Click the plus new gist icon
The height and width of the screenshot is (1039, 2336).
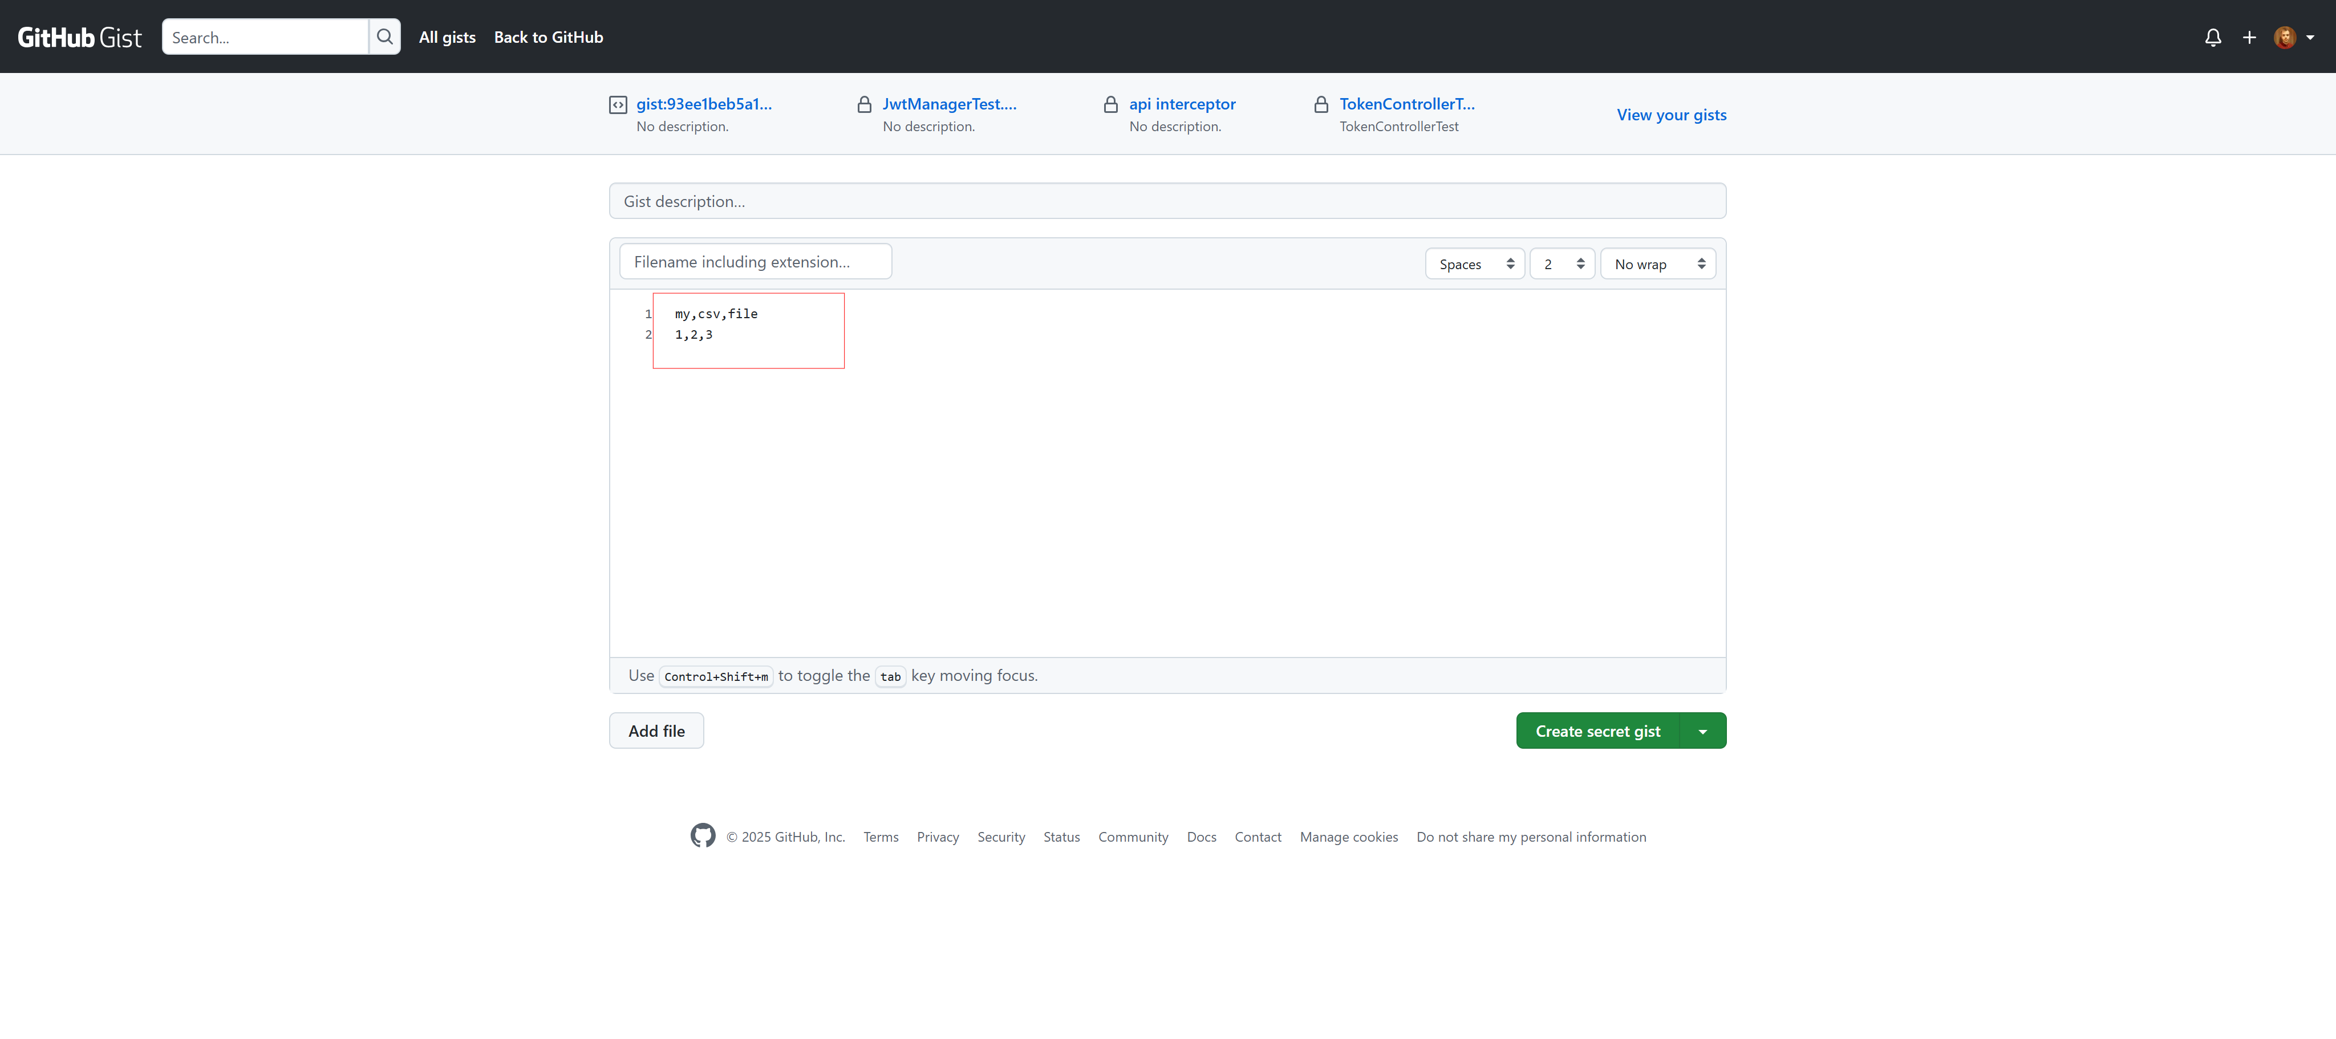2249,37
